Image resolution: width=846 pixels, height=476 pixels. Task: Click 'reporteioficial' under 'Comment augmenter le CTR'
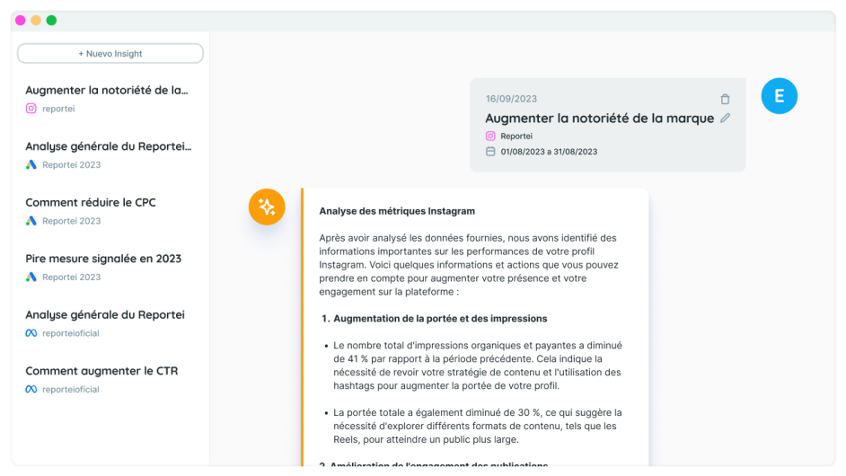click(x=71, y=389)
